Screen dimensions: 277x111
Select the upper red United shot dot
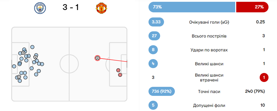118,71
